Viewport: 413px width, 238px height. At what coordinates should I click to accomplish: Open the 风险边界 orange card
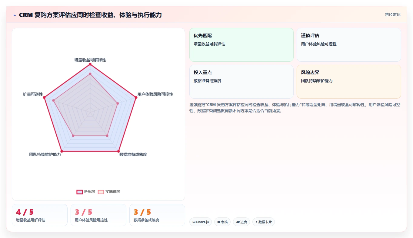[349, 82]
